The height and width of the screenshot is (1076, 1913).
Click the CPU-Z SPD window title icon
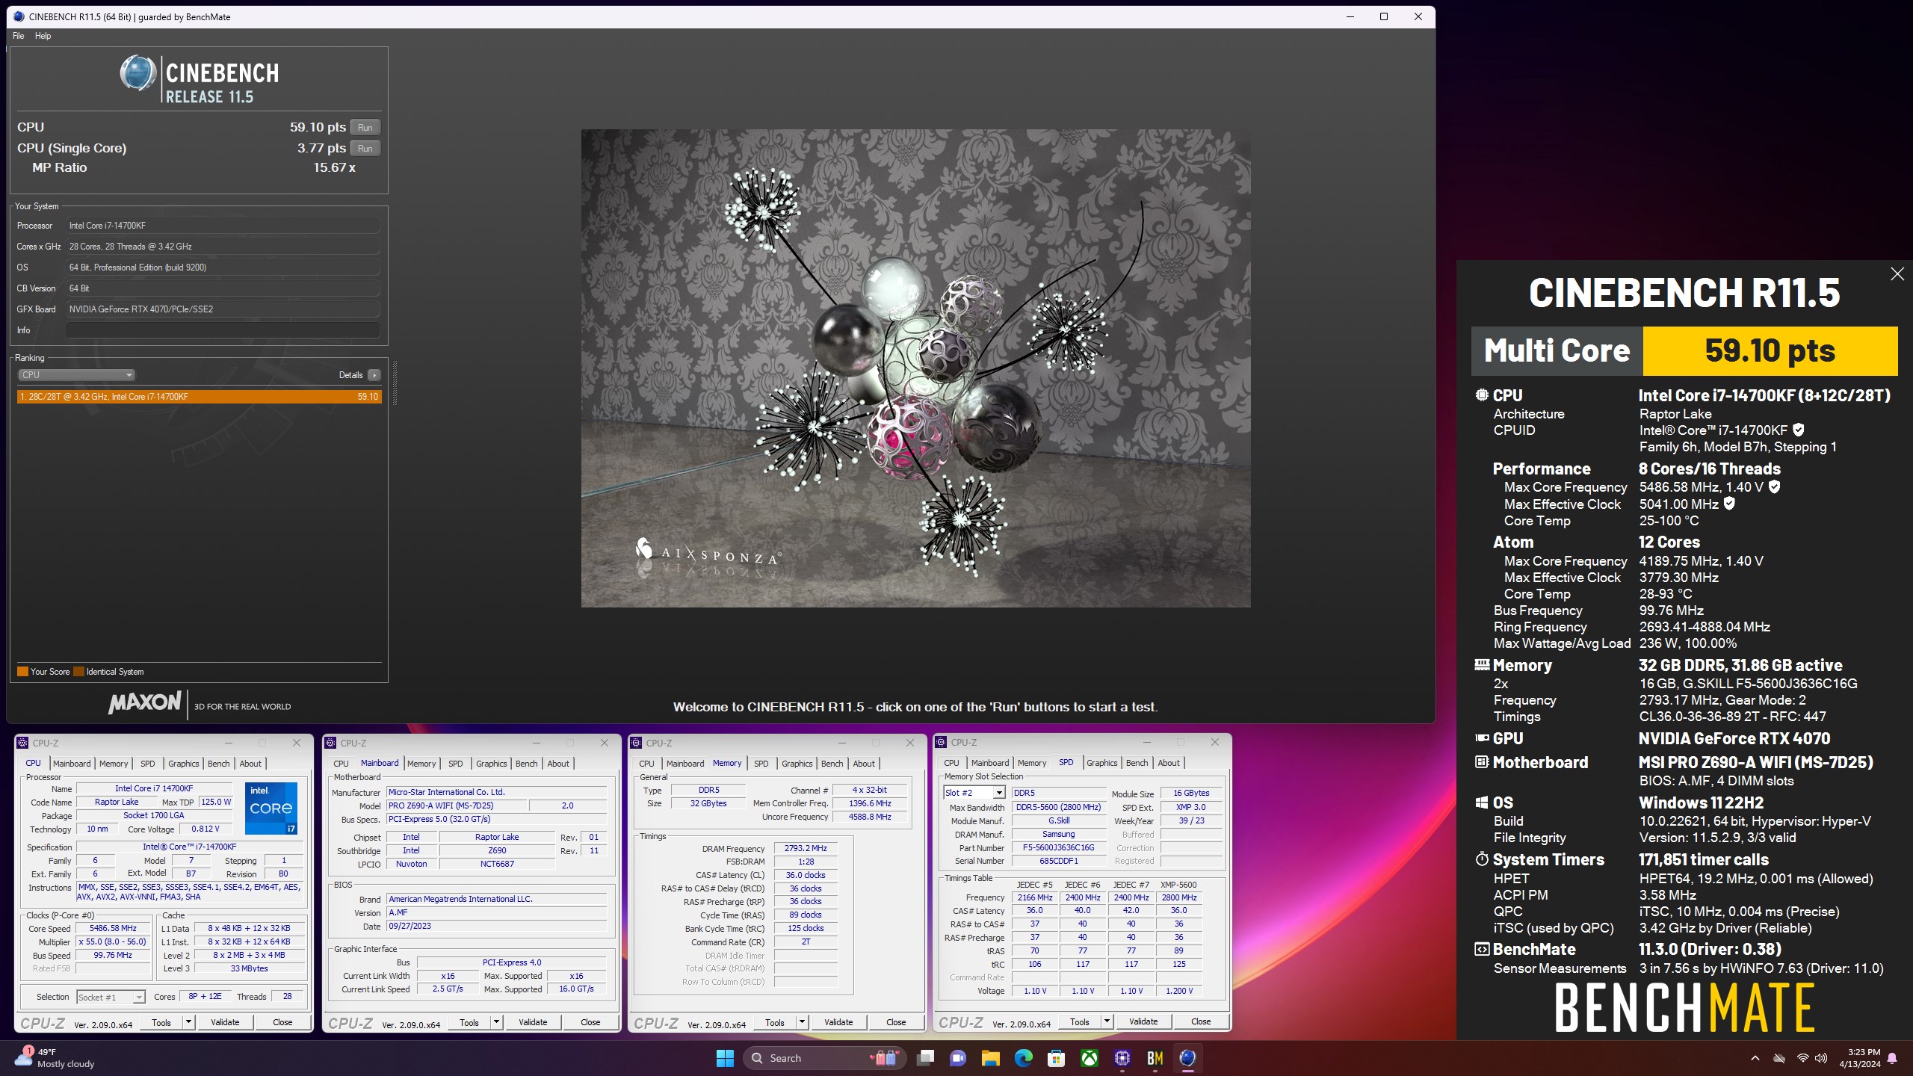coord(941,742)
